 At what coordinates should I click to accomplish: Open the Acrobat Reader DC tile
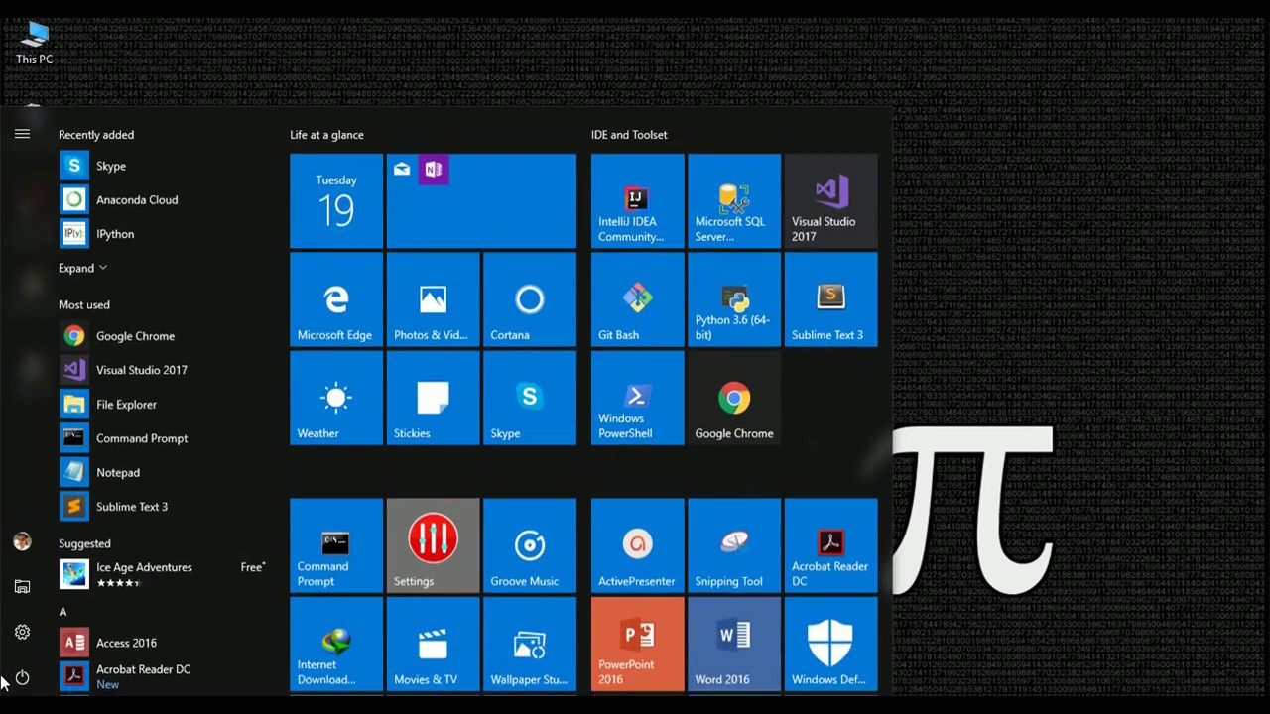tap(830, 545)
